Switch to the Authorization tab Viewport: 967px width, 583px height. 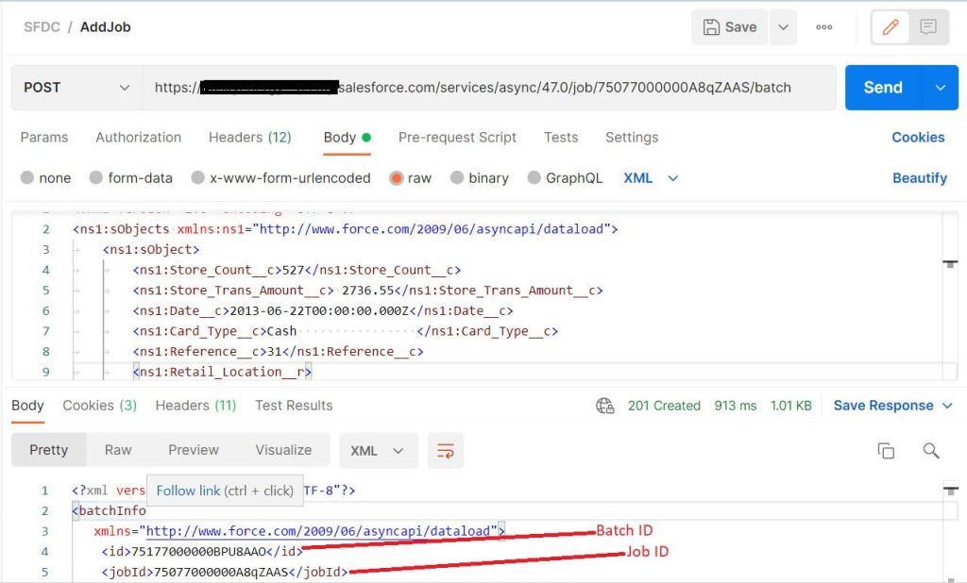pos(138,138)
